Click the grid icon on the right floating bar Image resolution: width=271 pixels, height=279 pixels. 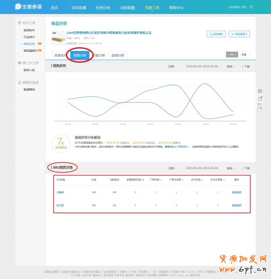(260, 91)
